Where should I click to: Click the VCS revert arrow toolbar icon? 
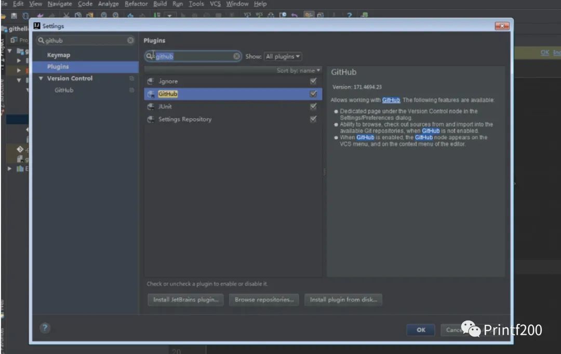tap(294, 16)
